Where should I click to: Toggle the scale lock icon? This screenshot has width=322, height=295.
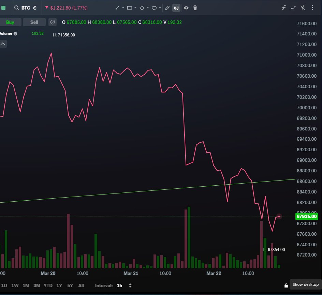tap(286, 285)
